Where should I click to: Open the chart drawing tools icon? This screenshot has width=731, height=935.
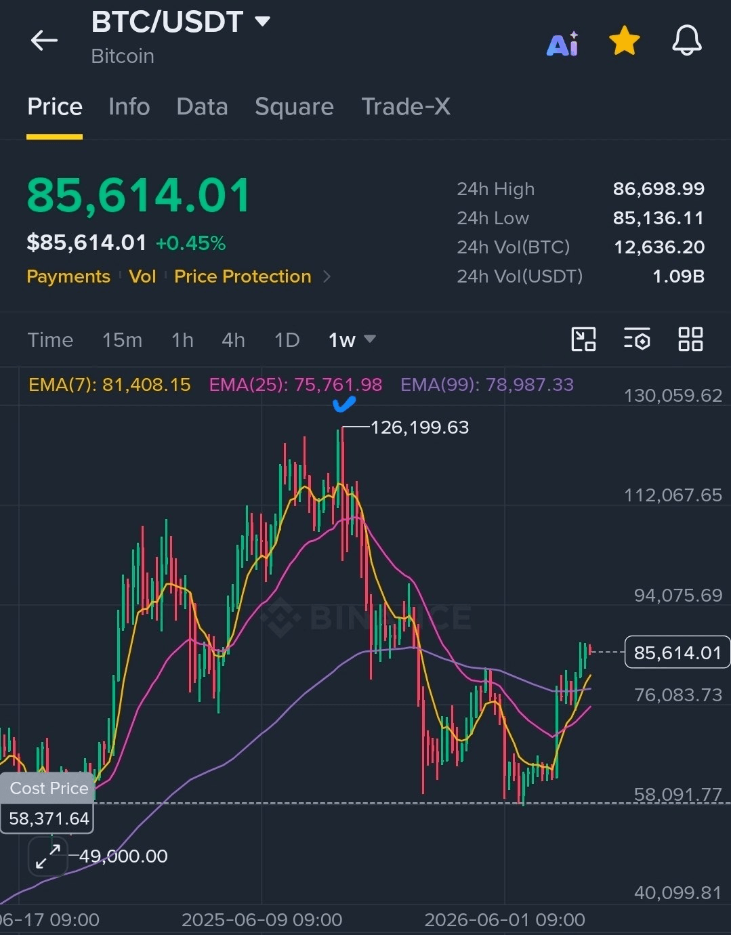[x=583, y=339]
